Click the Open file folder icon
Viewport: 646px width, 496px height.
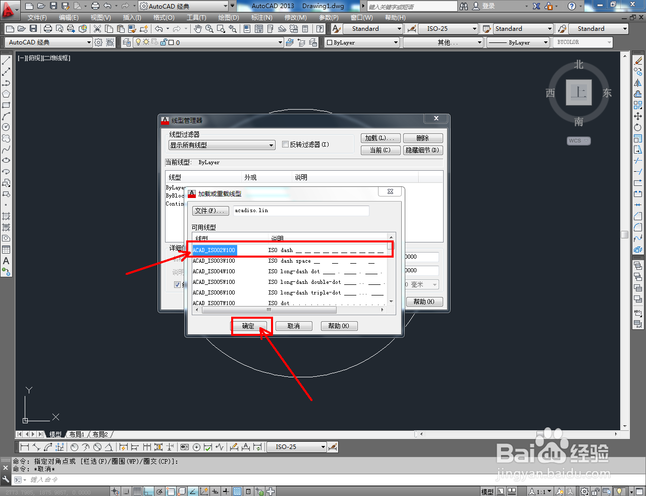coord(21,29)
